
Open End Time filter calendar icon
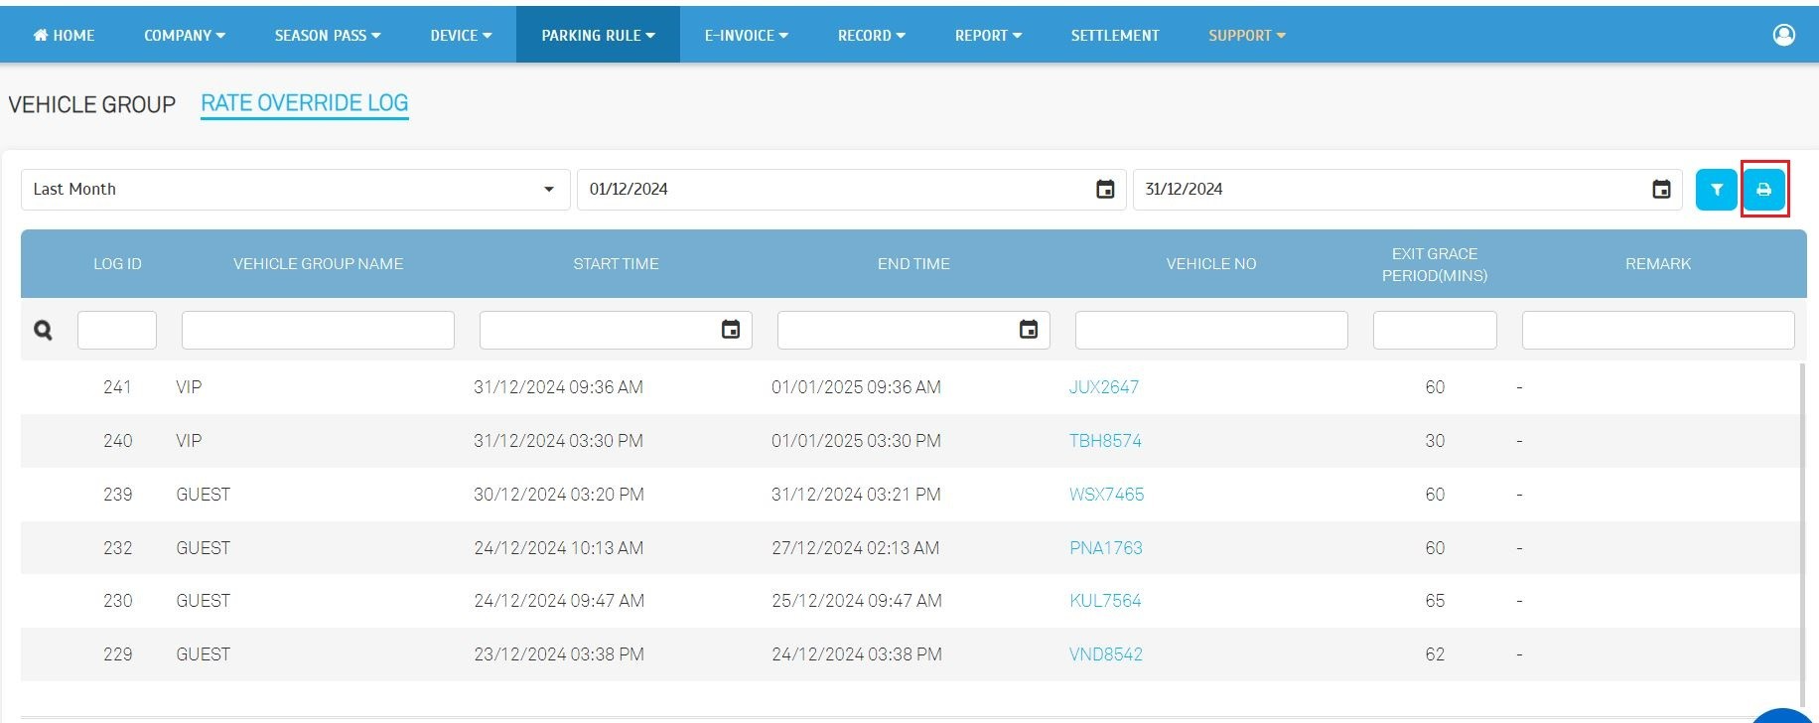(x=1029, y=330)
